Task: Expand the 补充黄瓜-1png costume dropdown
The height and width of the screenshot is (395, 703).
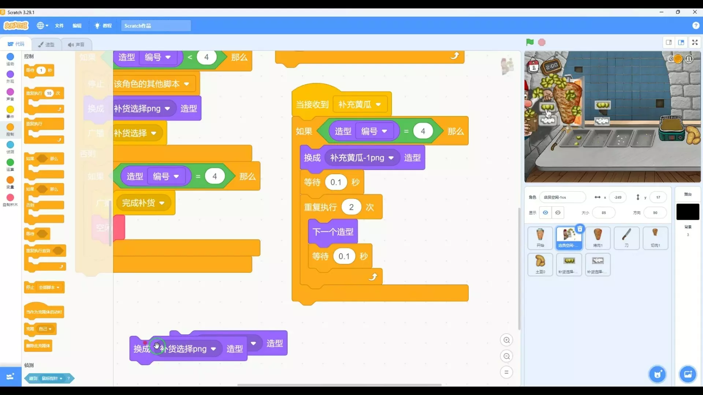Action: [x=391, y=158]
